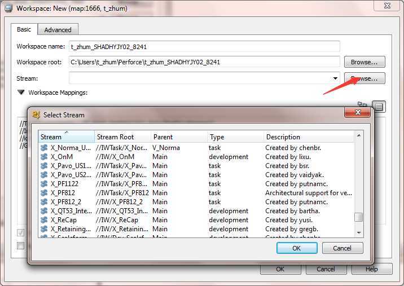The width and height of the screenshot is (404, 286).
Task: Click Cancel in the Workspace window
Action: [326, 269]
